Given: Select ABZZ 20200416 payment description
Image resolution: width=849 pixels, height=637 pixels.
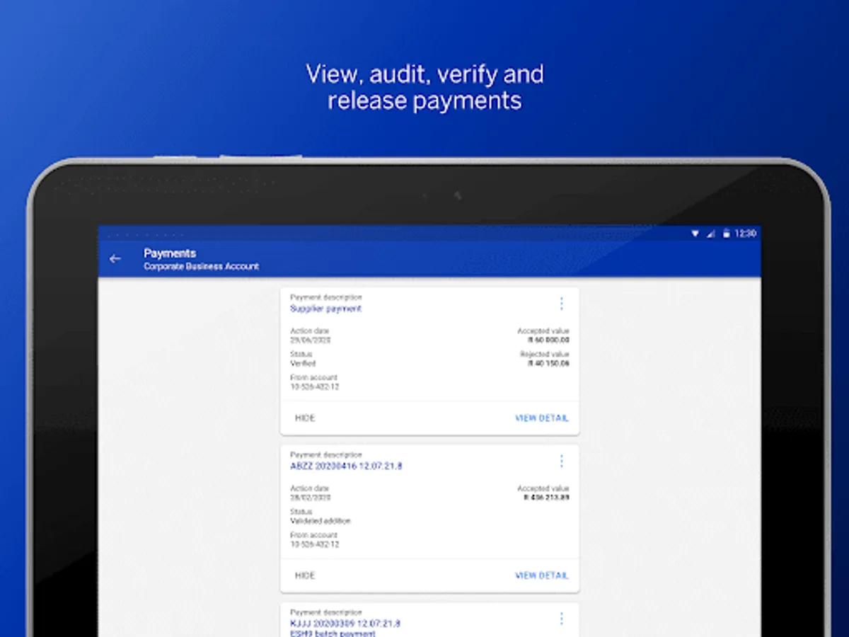Looking at the screenshot, I should [346, 466].
